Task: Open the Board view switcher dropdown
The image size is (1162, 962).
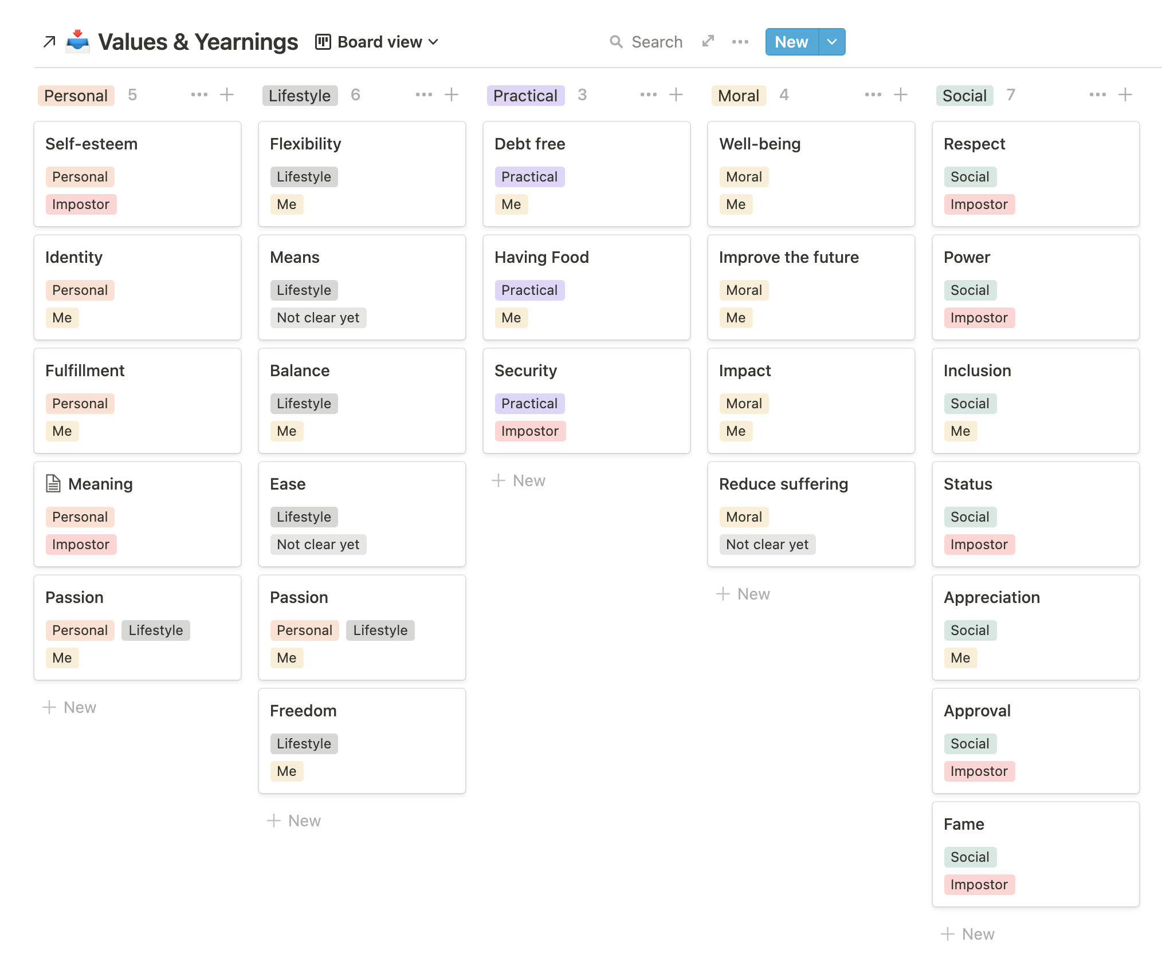Action: tap(377, 42)
